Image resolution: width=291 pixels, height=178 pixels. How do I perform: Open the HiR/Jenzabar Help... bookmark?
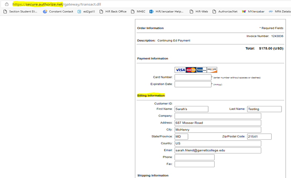(166, 12)
